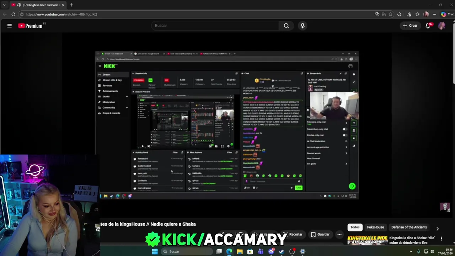Select the Defense of the Ancients chip
Viewport: 455px width, 256px height.
pyautogui.click(x=409, y=227)
